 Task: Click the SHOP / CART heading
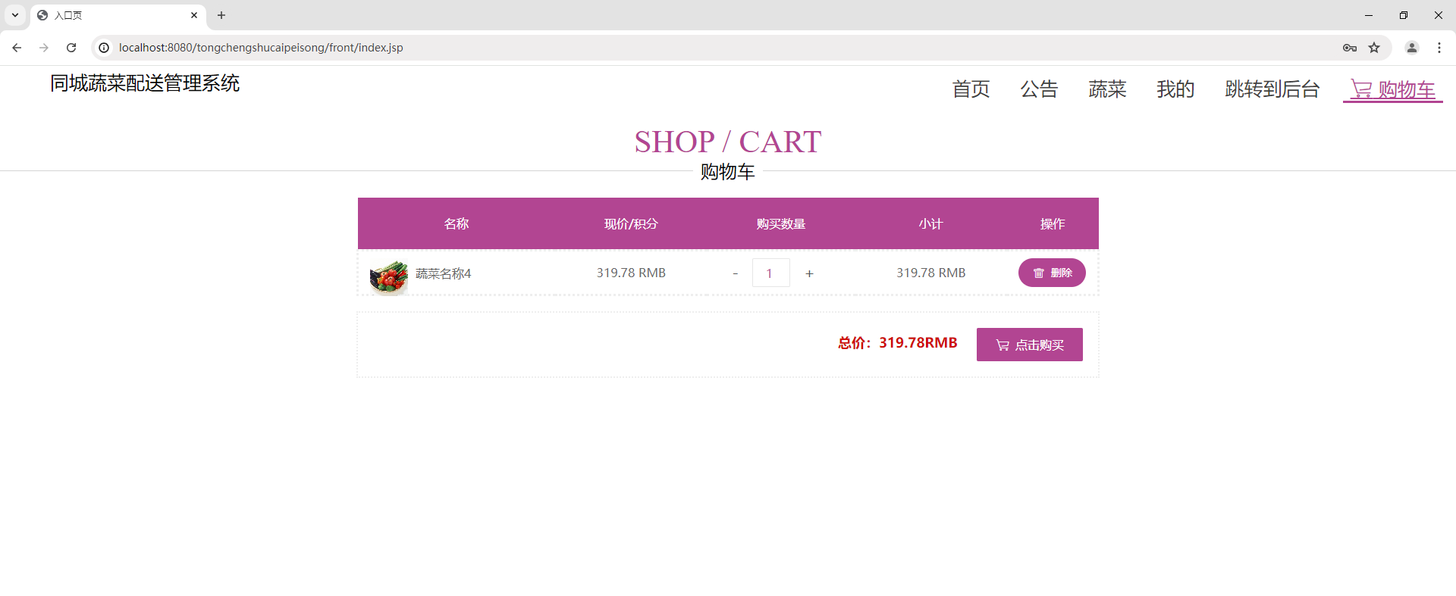728,142
